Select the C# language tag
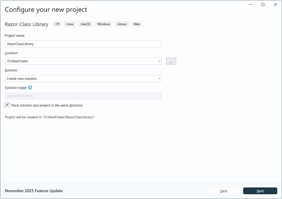 pyautogui.click(x=57, y=24)
